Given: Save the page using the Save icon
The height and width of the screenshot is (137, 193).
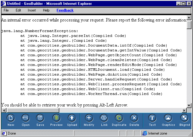Looking at the screenshot, I should 40,118.
